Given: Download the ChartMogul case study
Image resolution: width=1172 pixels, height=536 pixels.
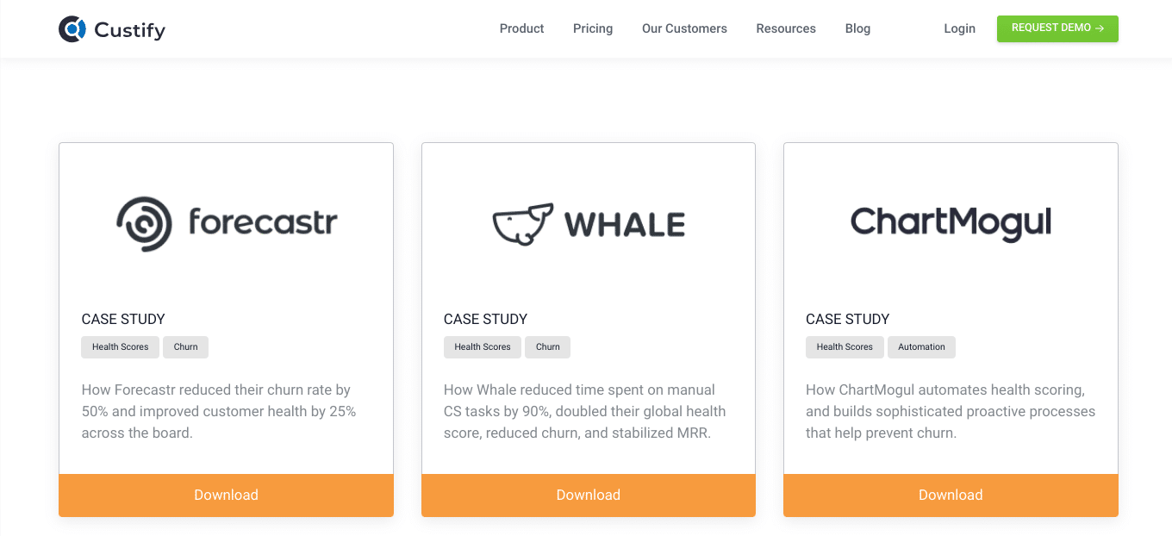Looking at the screenshot, I should 951,495.
